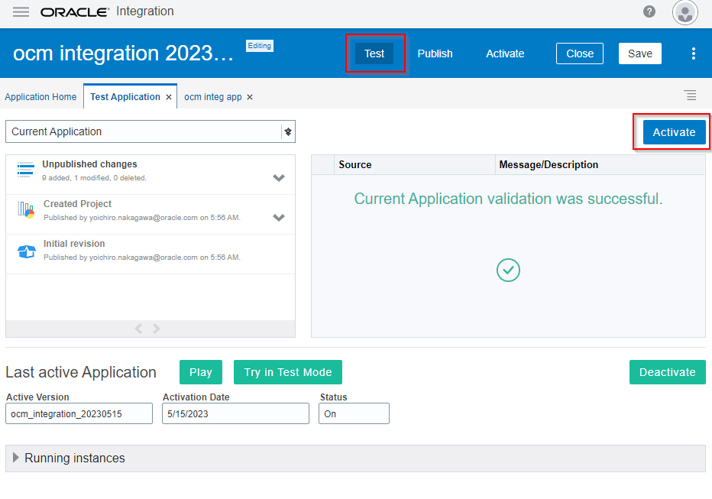Viewport: 712px width, 499px height.
Task: Click the Unpublished changes list icon
Action: [25, 170]
